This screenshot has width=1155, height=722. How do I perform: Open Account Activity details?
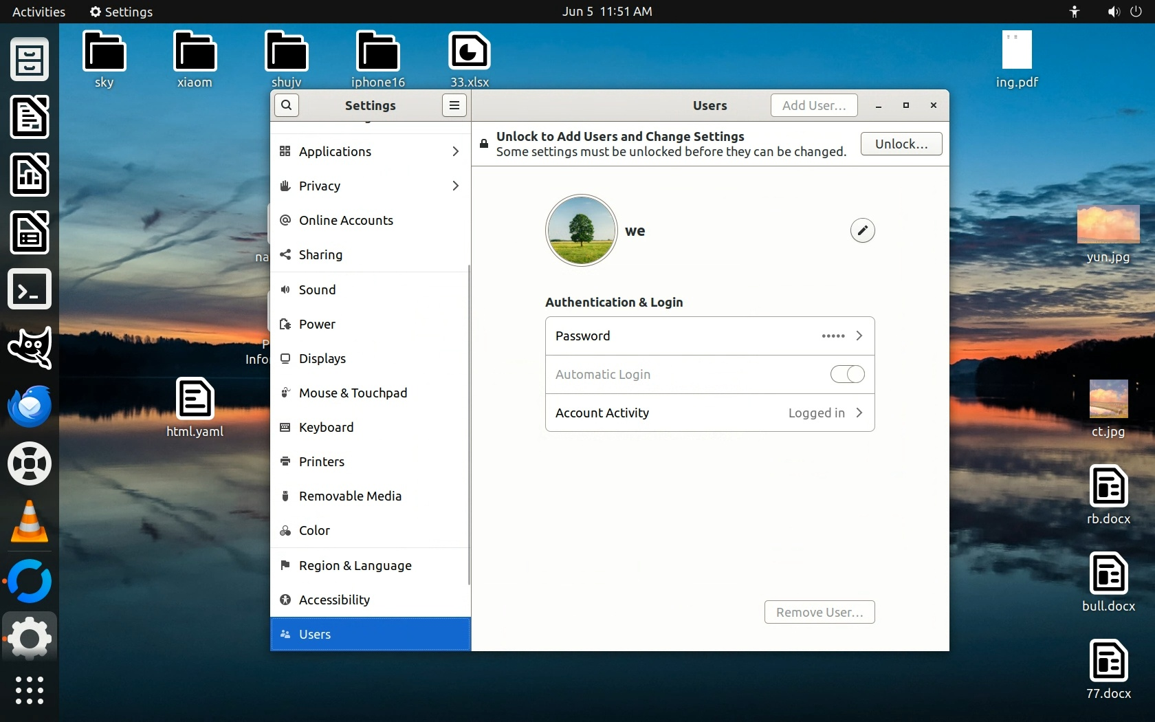pos(709,413)
